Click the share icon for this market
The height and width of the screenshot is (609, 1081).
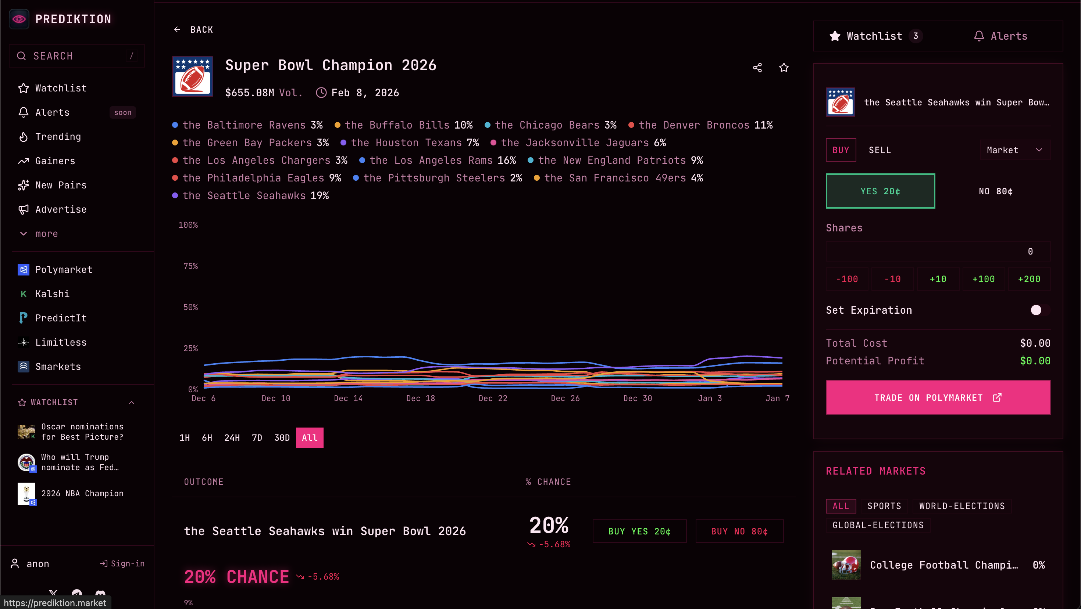point(757,68)
